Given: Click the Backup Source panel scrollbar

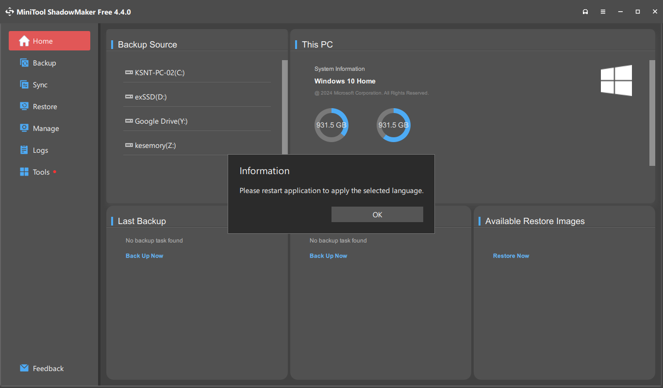Looking at the screenshot, I should tap(284, 107).
